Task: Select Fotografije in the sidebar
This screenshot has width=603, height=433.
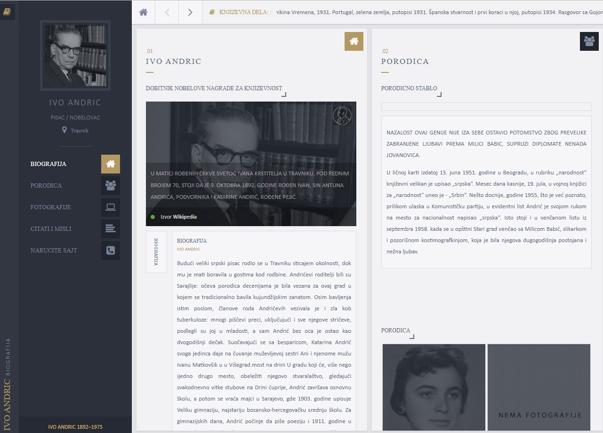Action: 51,207
